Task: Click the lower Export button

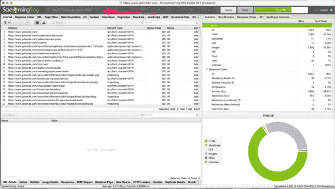Action: click(x=10, y=115)
